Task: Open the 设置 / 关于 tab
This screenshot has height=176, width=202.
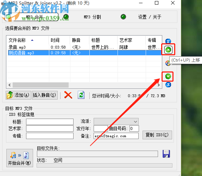Action: [x=150, y=17]
